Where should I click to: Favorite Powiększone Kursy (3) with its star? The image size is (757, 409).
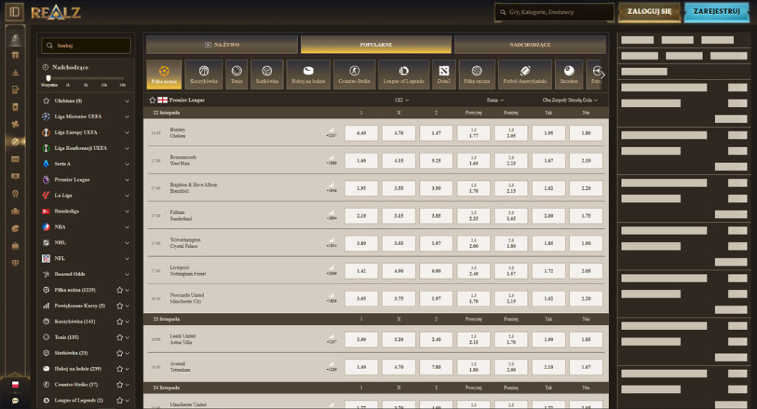120,306
